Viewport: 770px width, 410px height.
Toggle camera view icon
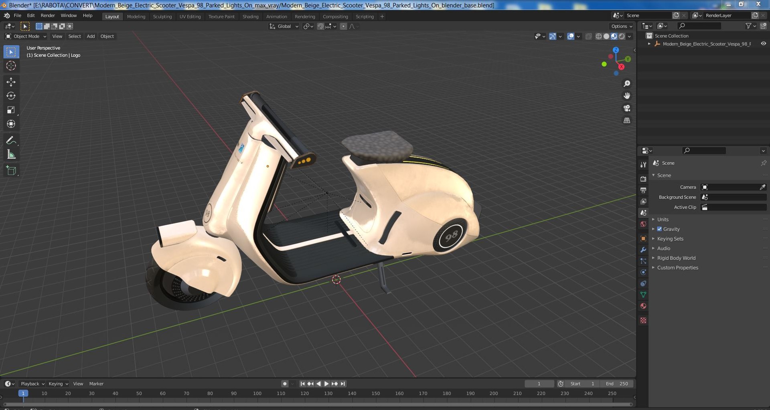(627, 108)
